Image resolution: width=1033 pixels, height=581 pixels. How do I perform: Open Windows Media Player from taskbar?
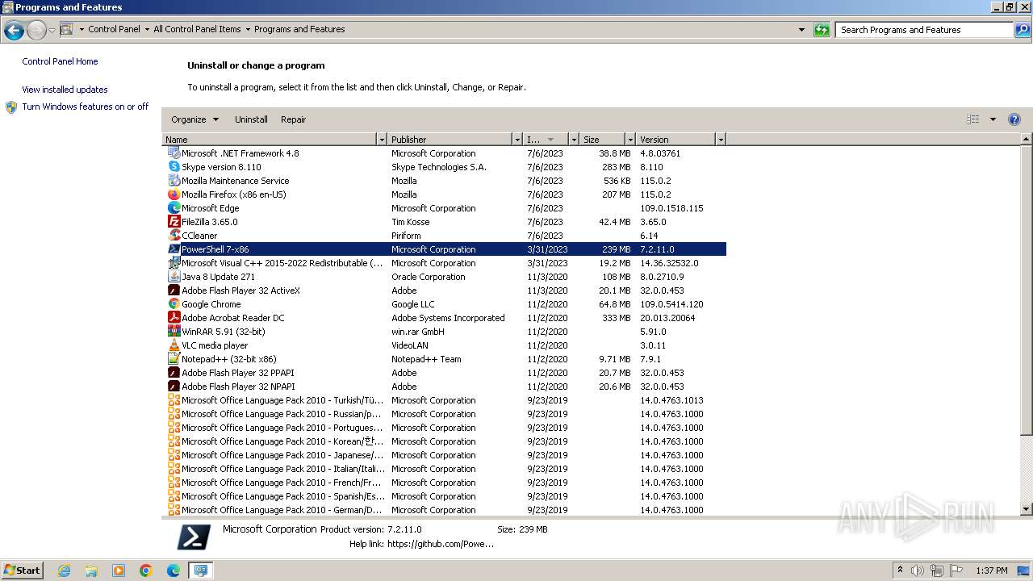pyautogui.click(x=119, y=571)
